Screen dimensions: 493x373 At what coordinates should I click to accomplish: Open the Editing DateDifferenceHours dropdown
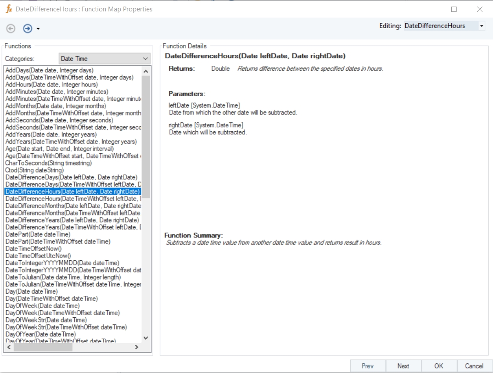tap(482, 26)
